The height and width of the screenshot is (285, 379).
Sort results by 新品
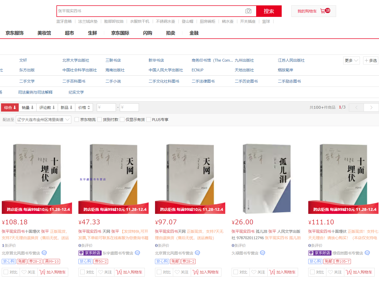[66, 107]
